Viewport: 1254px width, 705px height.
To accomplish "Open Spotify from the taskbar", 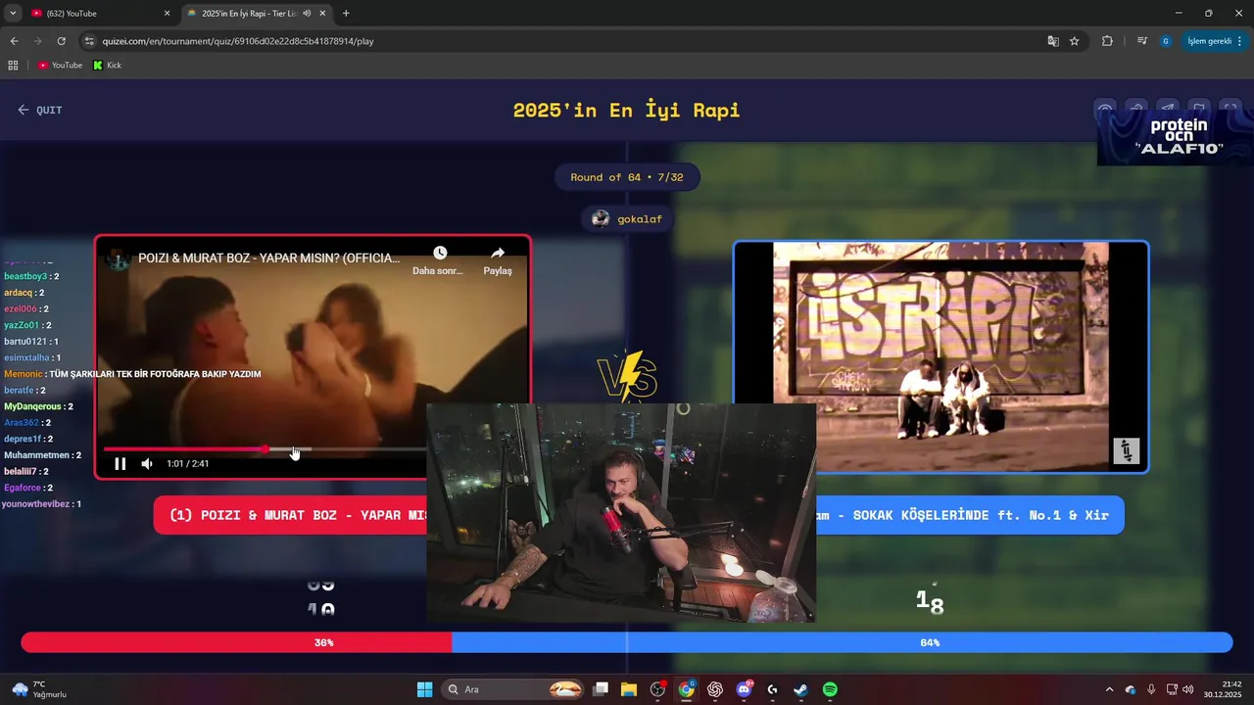I will click(830, 689).
